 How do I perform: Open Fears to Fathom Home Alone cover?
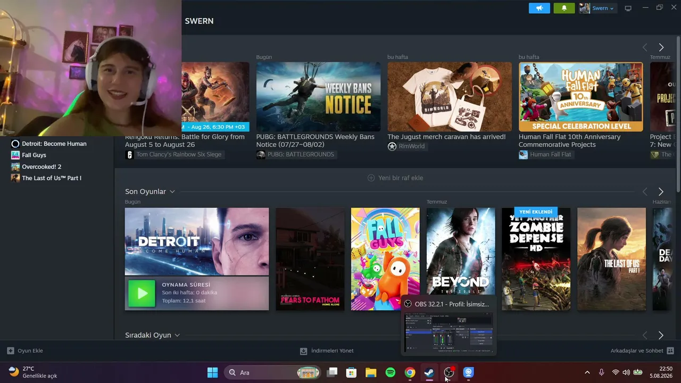pyautogui.click(x=310, y=259)
